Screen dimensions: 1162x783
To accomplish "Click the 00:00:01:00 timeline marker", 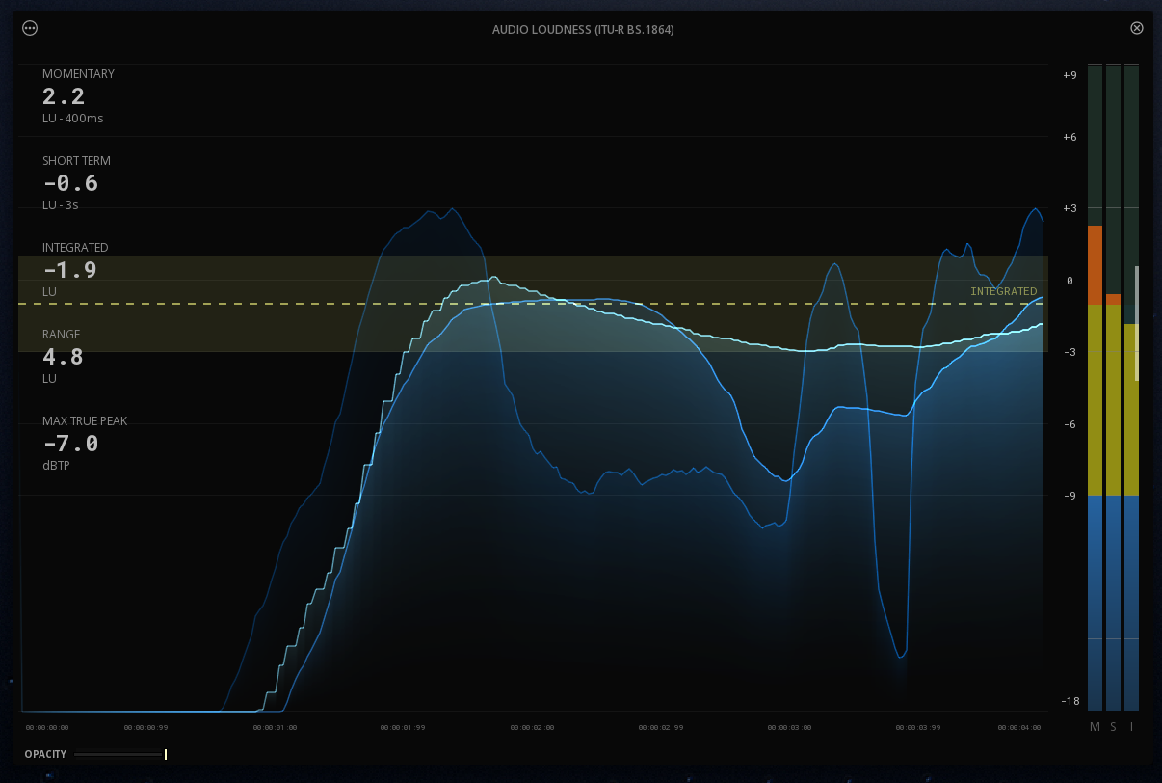I will point(276,727).
